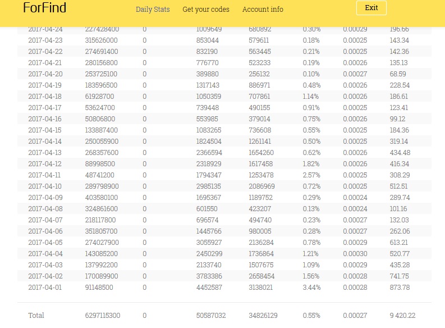This screenshot has height=328, width=445.
Task: Select the 2017-04-05 date cell
Action: pyautogui.click(x=45, y=243)
